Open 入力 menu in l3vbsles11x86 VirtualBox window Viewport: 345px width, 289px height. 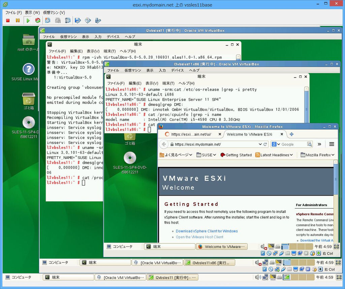point(162,70)
